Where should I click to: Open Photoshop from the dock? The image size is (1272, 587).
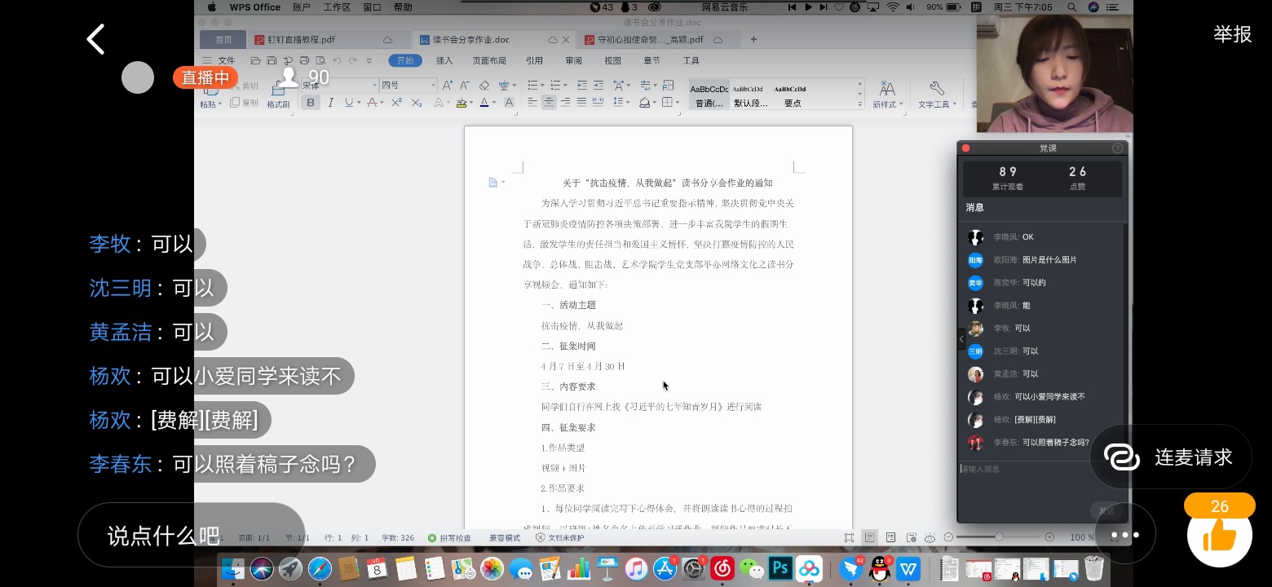click(x=780, y=568)
